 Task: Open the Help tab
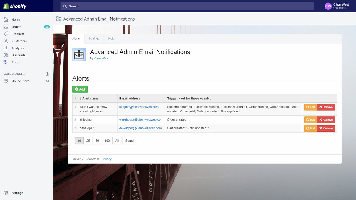[111, 39]
